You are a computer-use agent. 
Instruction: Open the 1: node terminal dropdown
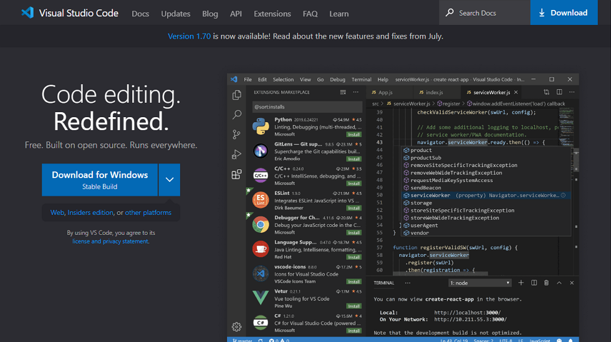[x=479, y=283]
